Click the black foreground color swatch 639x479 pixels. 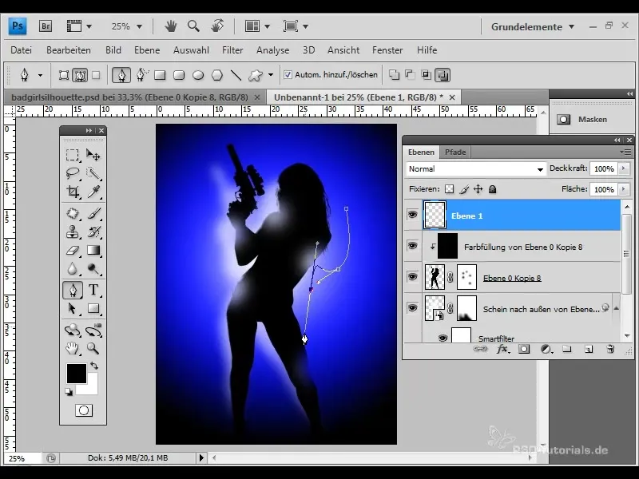coord(76,373)
